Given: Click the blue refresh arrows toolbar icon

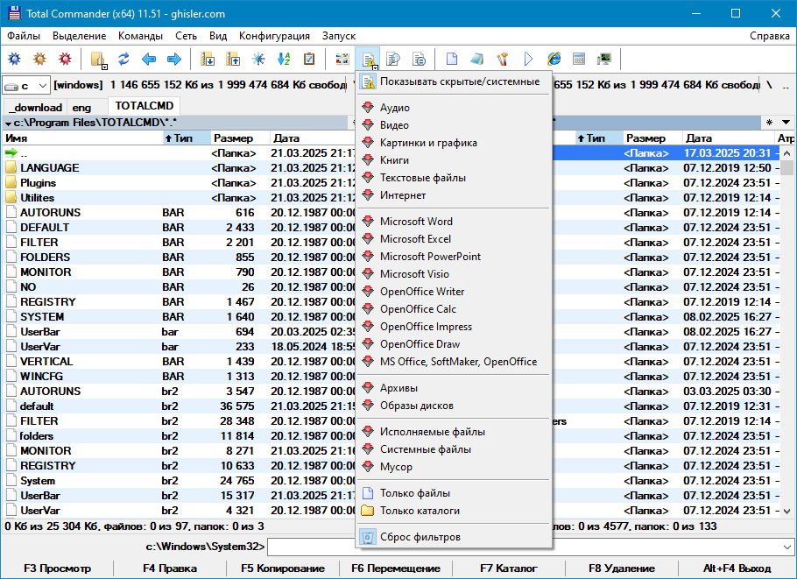Looking at the screenshot, I should click(x=123, y=60).
